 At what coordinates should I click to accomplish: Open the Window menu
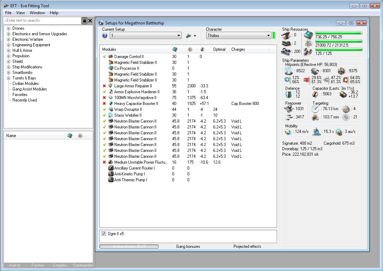coord(37,13)
